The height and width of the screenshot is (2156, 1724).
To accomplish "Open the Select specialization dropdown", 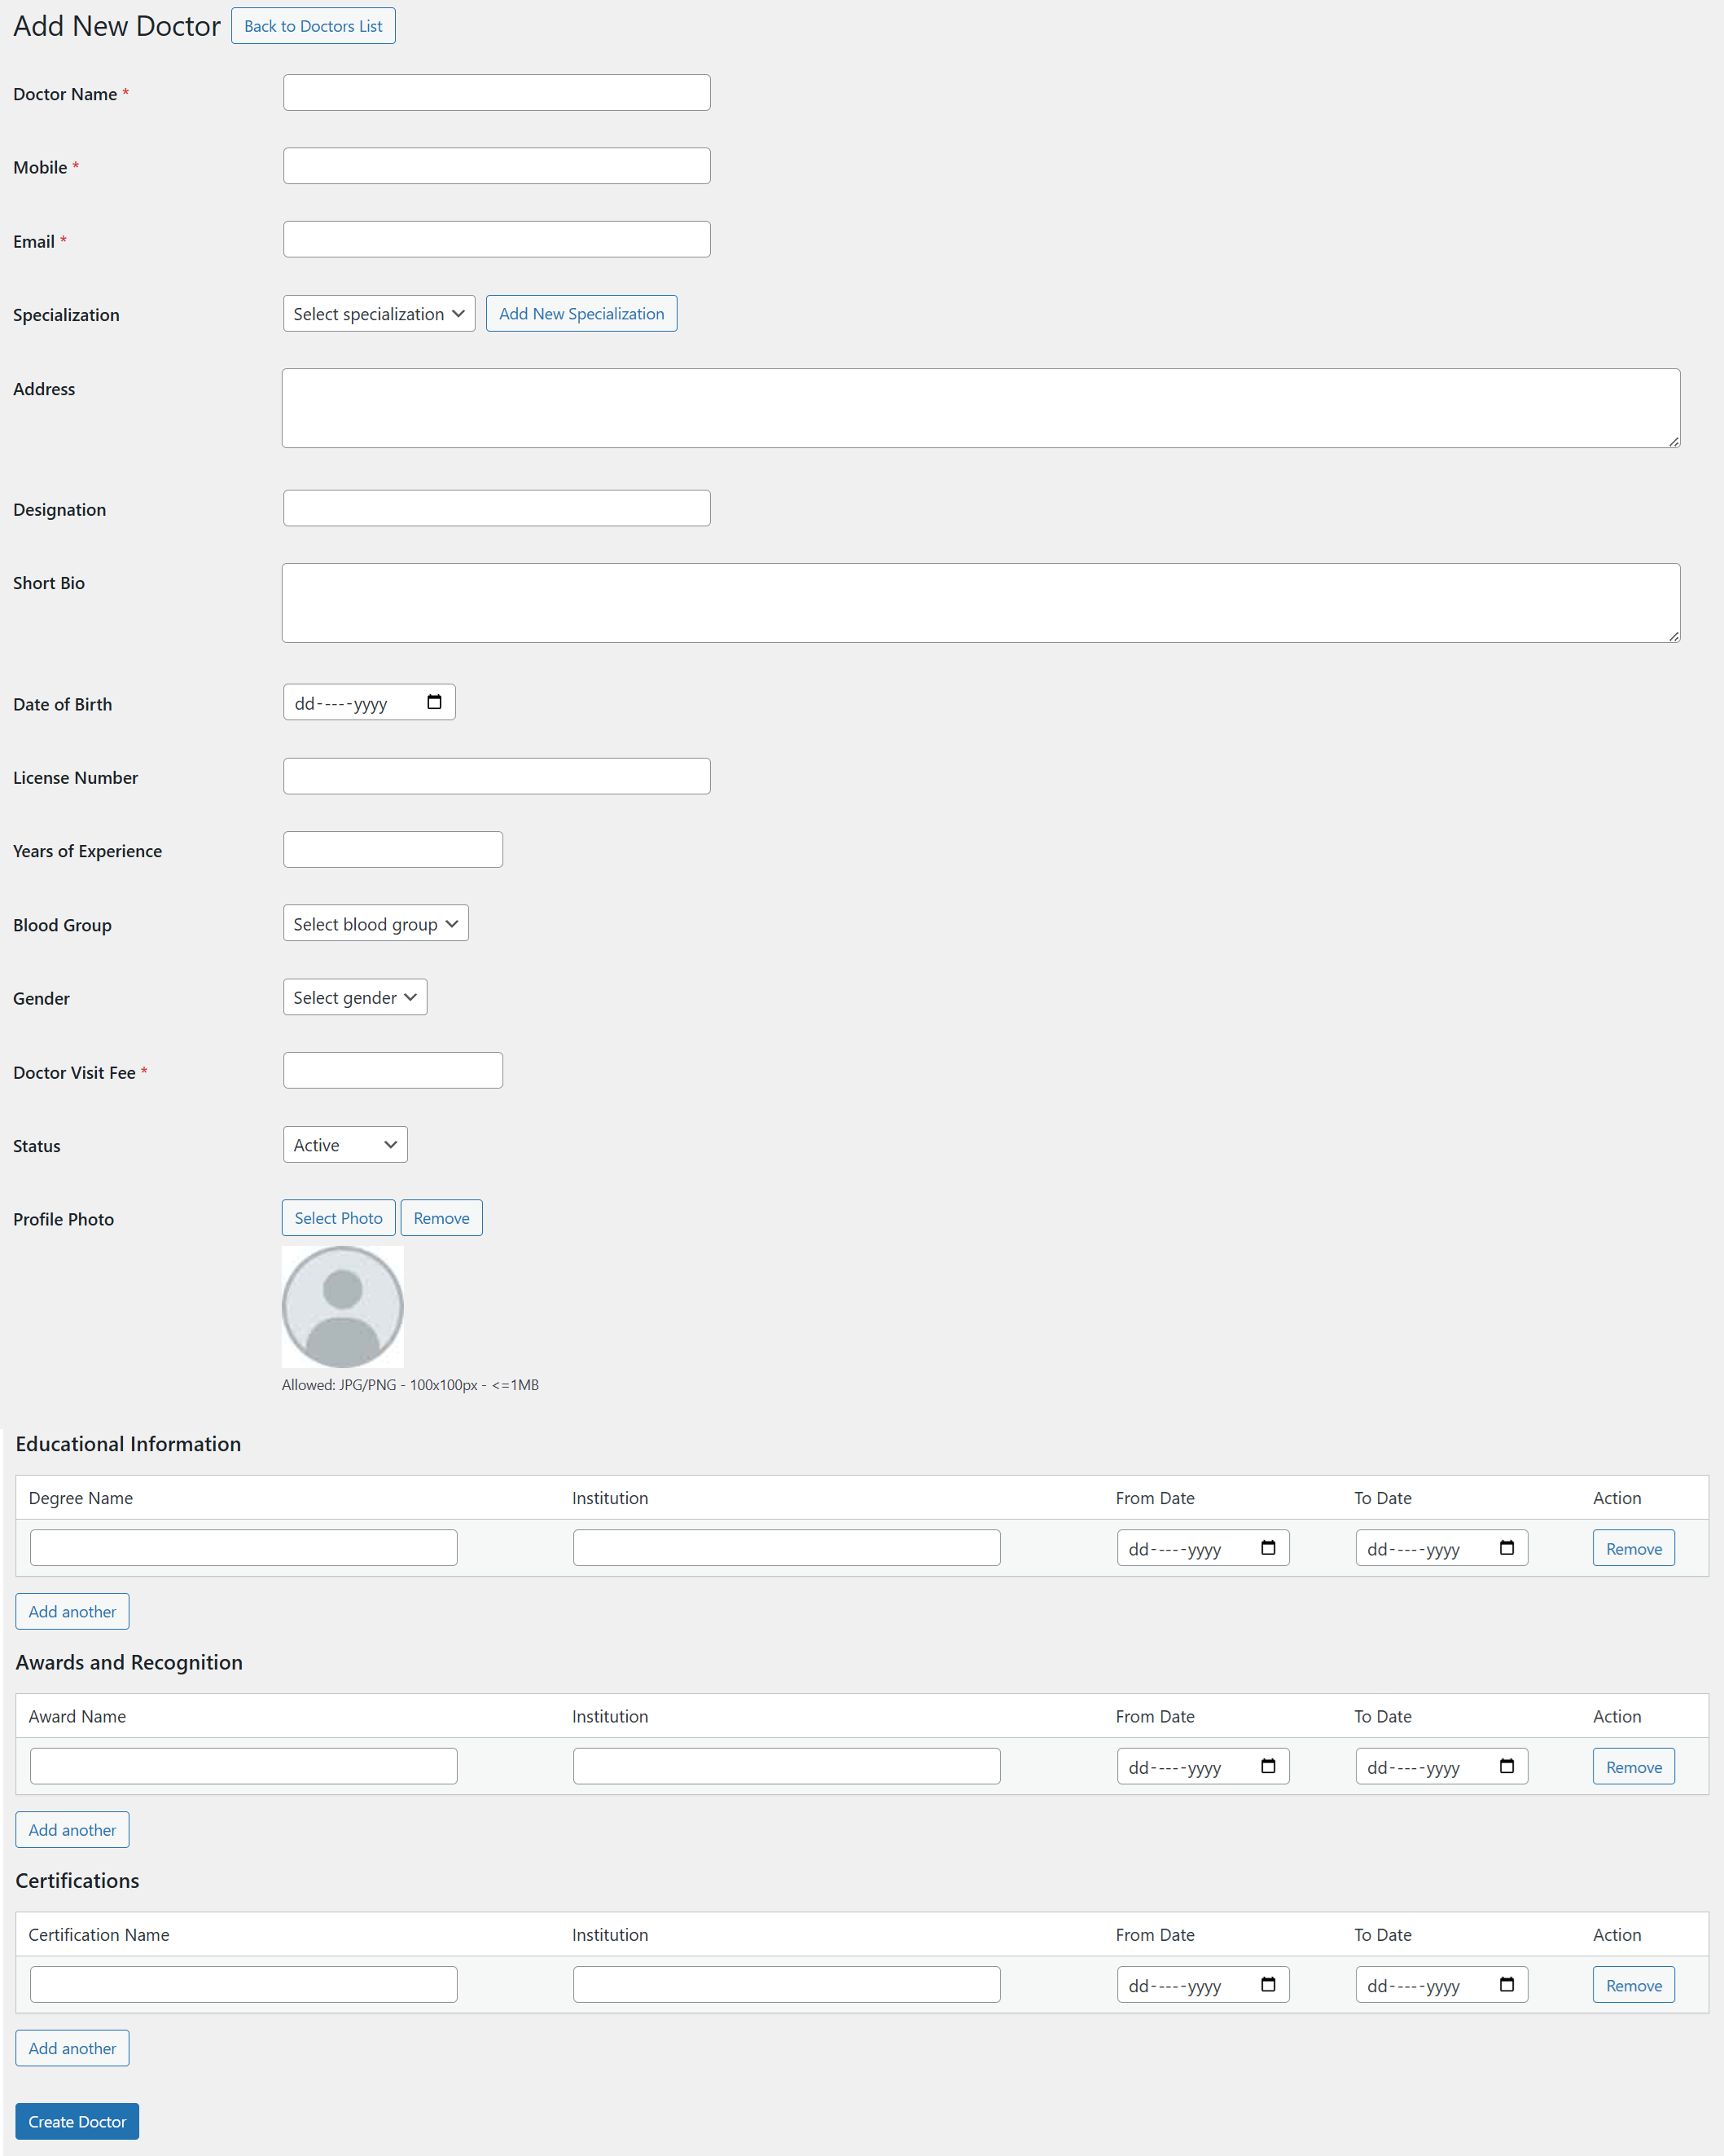I will click(378, 313).
